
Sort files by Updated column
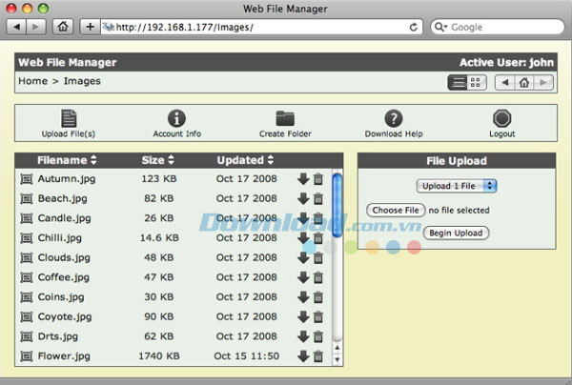[x=245, y=160]
